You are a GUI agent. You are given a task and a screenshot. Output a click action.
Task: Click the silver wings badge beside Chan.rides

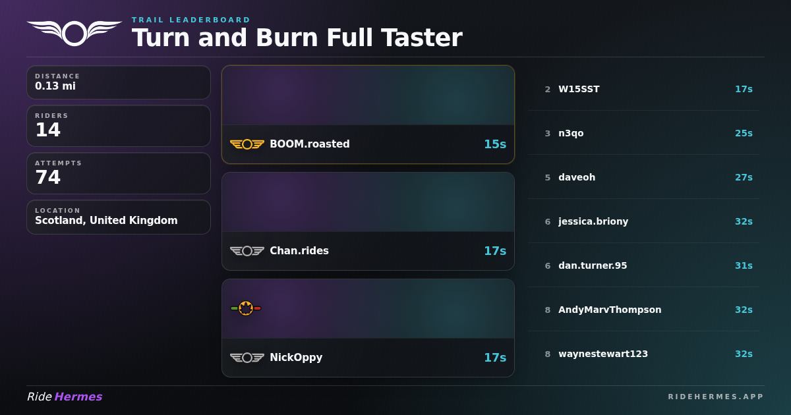(x=247, y=251)
